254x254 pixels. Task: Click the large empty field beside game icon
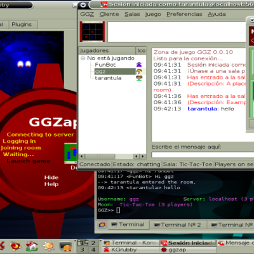177,32
